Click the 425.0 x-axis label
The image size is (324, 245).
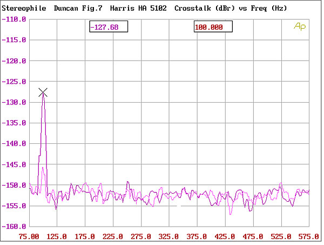(x=225, y=236)
